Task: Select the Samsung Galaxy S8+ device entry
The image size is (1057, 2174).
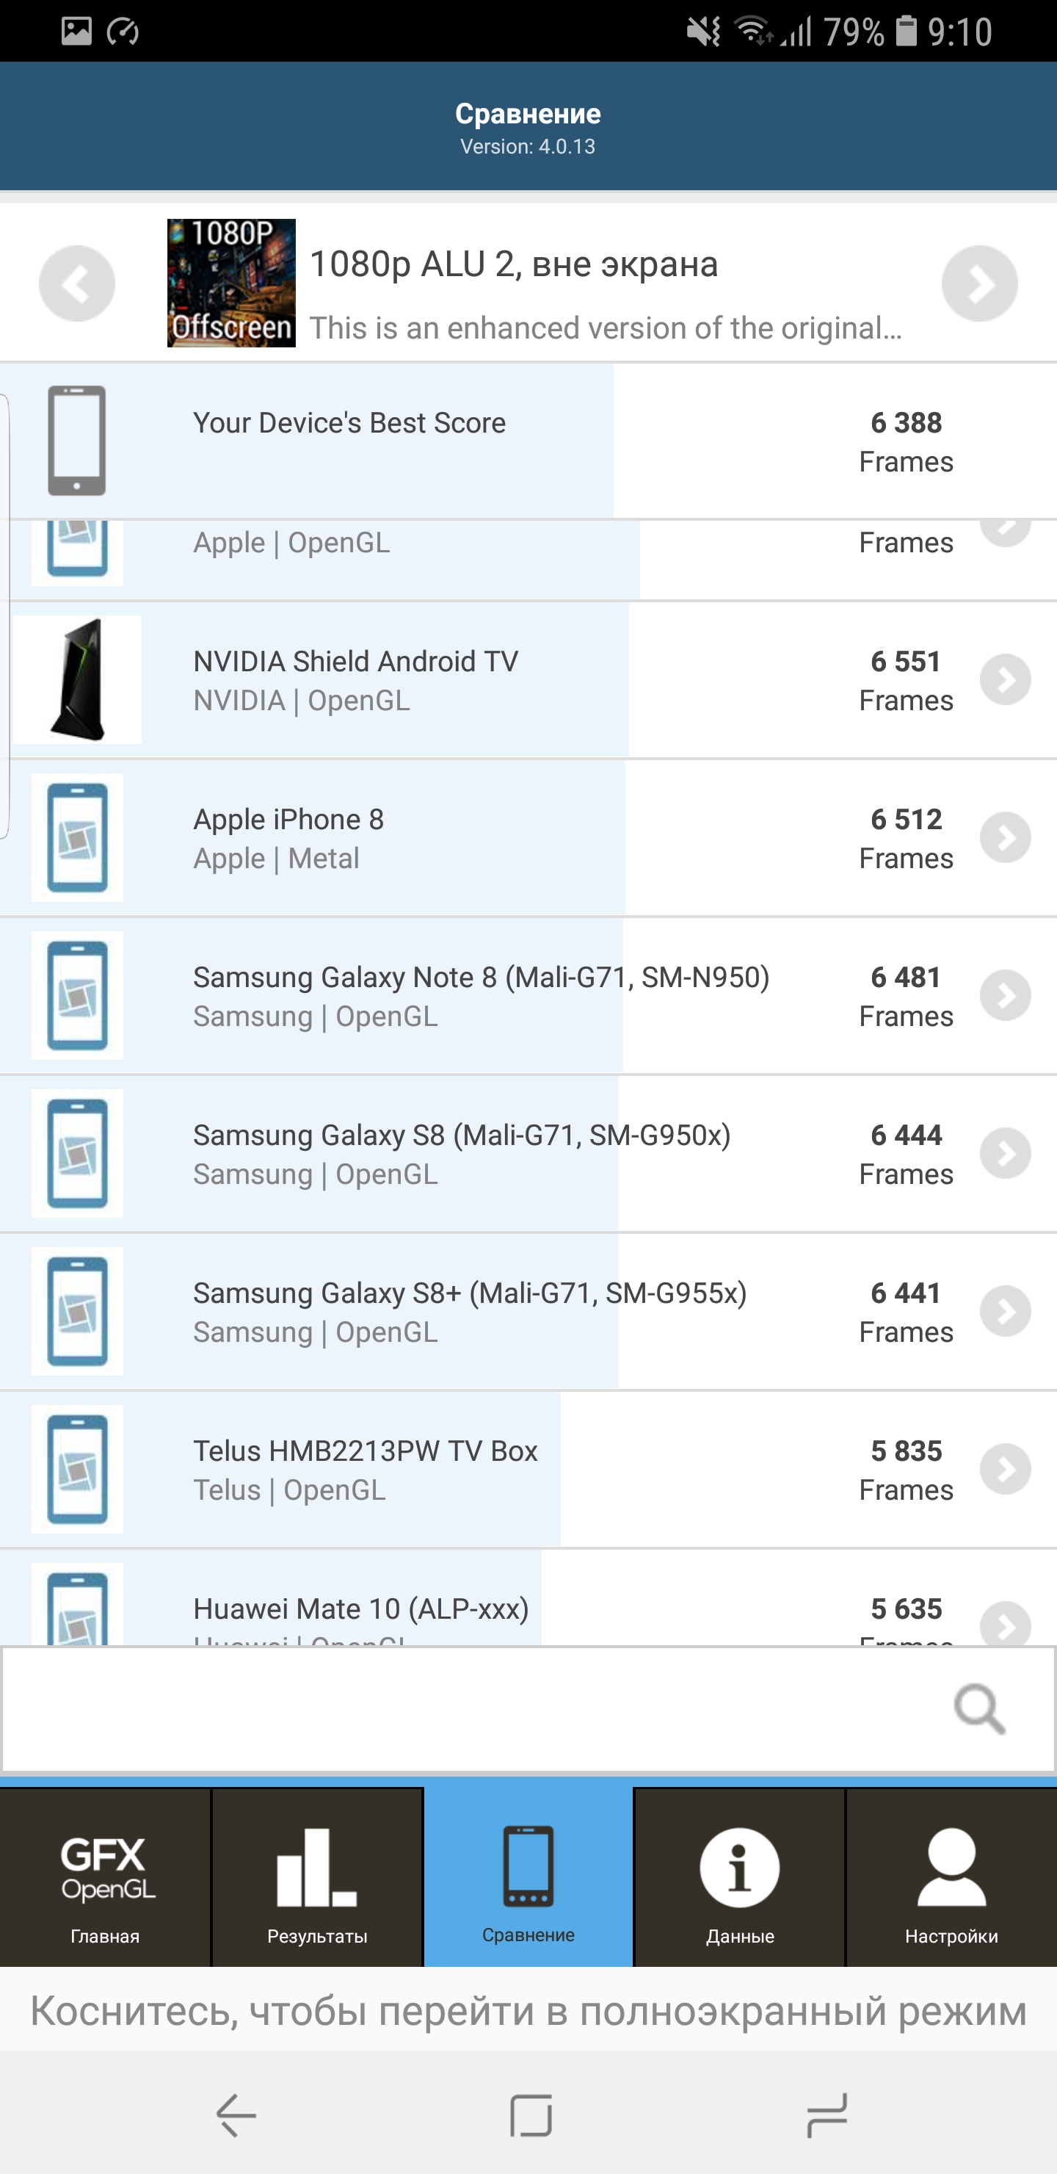Action: pyautogui.click(x=469, y=1312)
